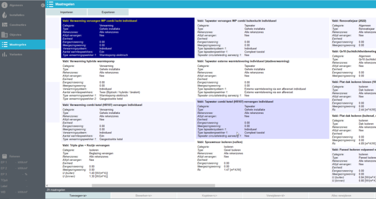Click the Verwijderen button

point(275,196)
